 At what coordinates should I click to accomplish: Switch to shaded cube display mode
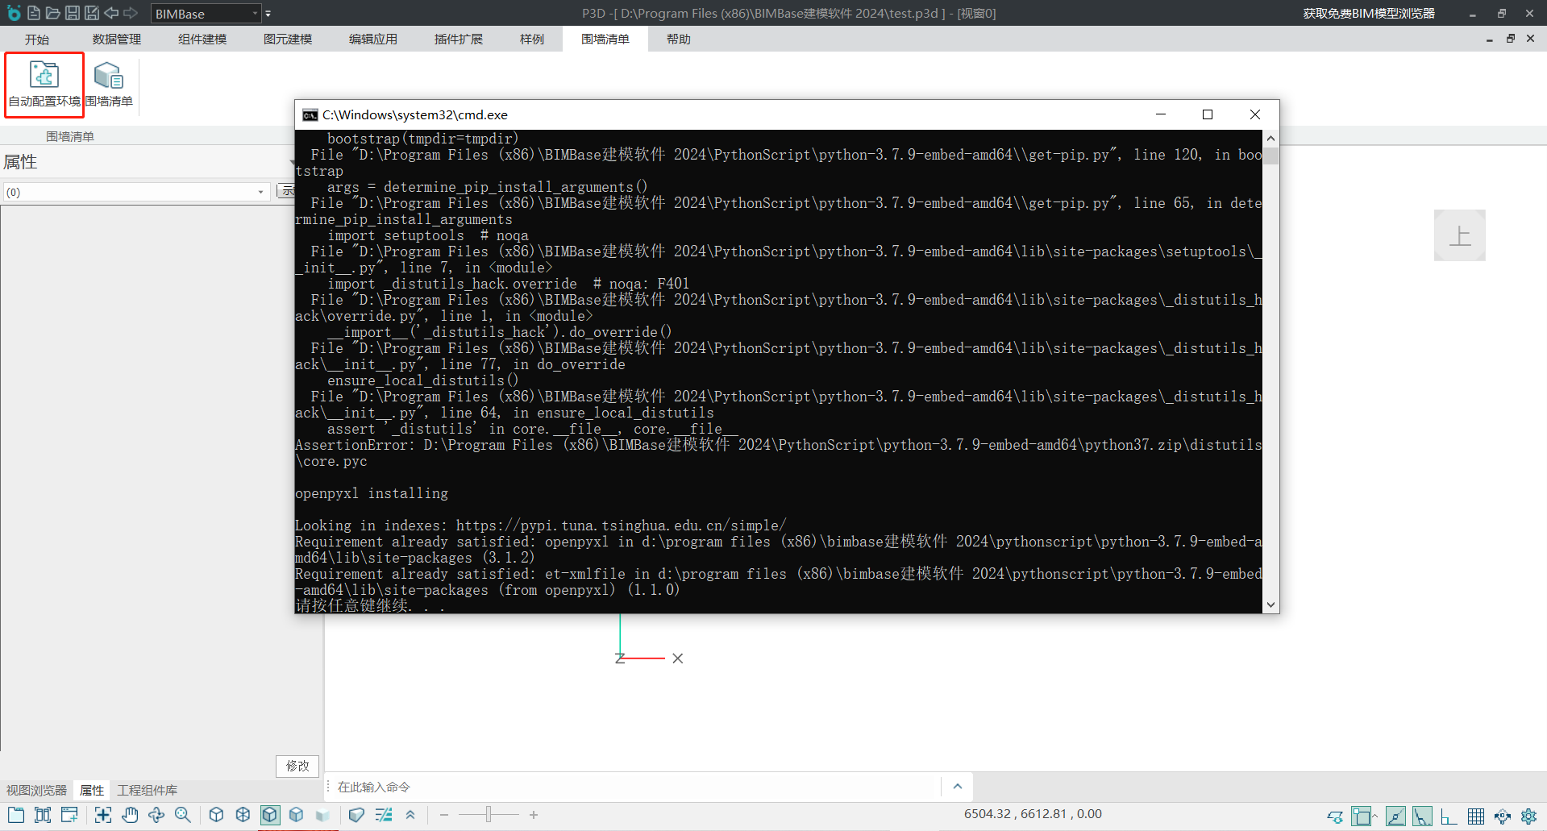pyautogui.click(x=296, y=815)
